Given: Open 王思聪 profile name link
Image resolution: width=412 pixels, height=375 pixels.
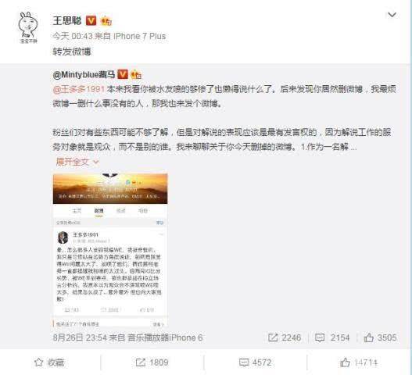Looking at the screenshot, I should click(x=67, y=20).
